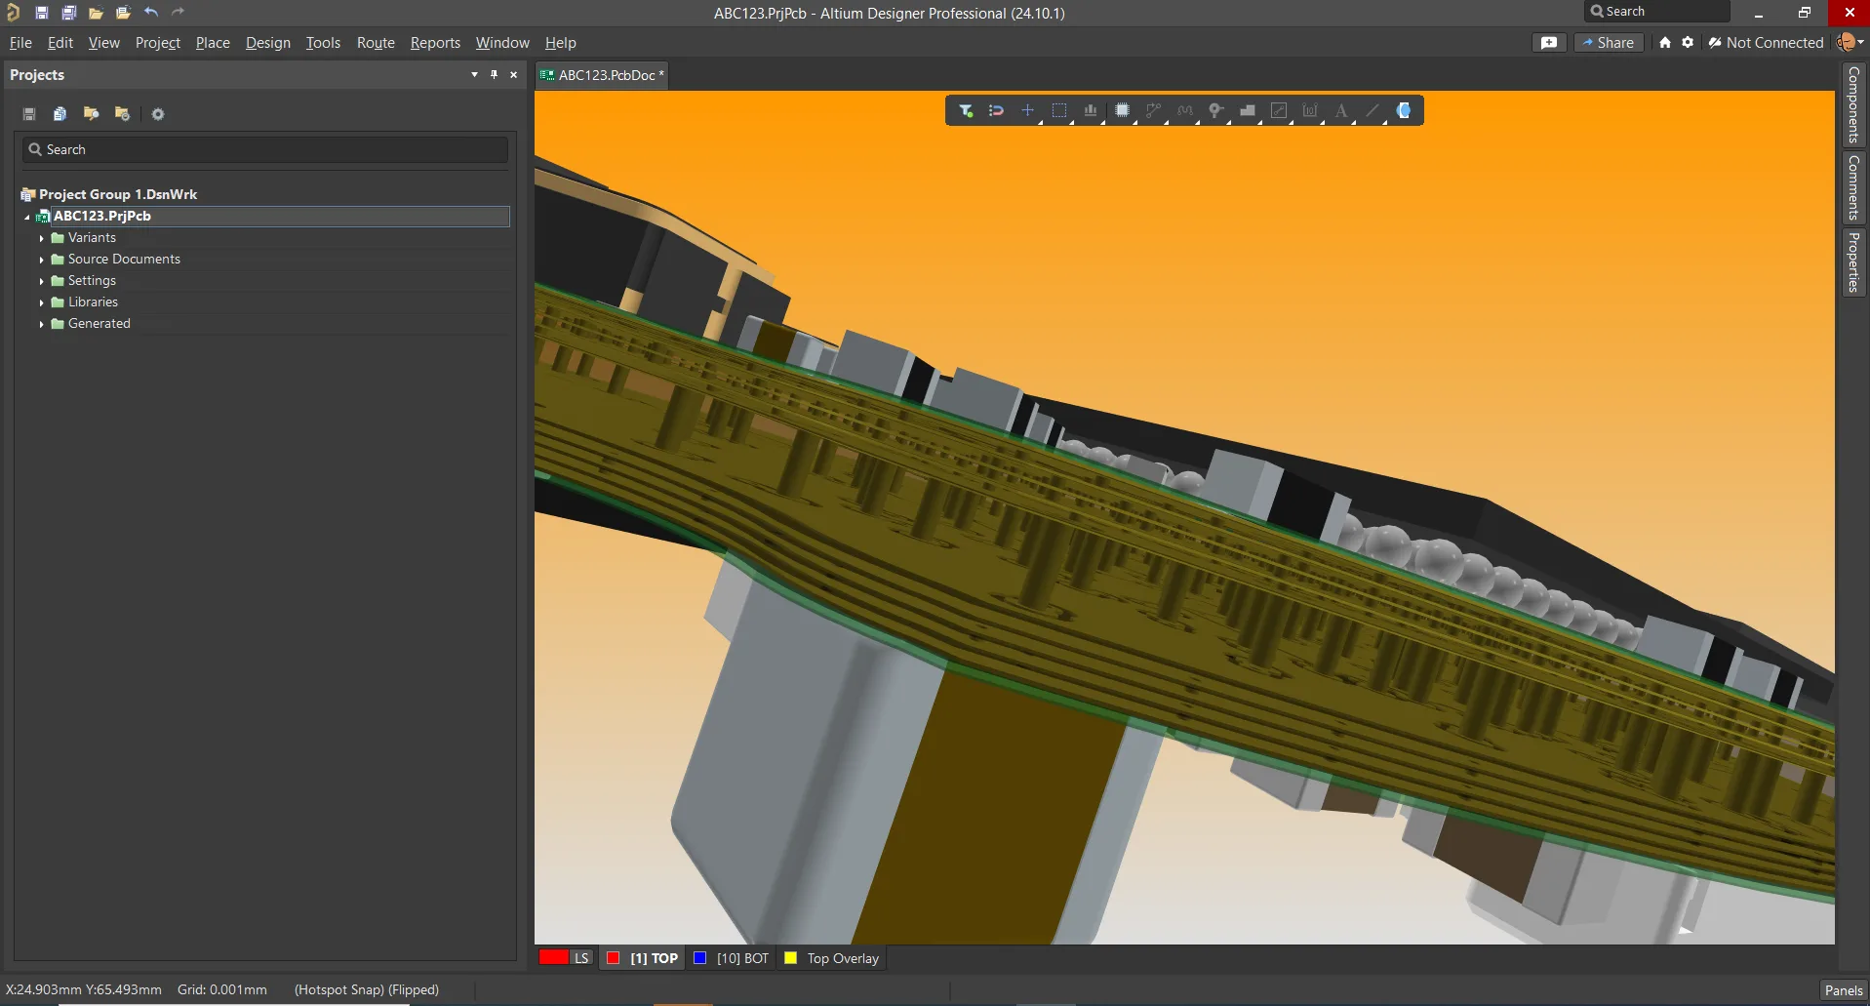Open the Selection Filter in active bar

[x=966, y=110]
